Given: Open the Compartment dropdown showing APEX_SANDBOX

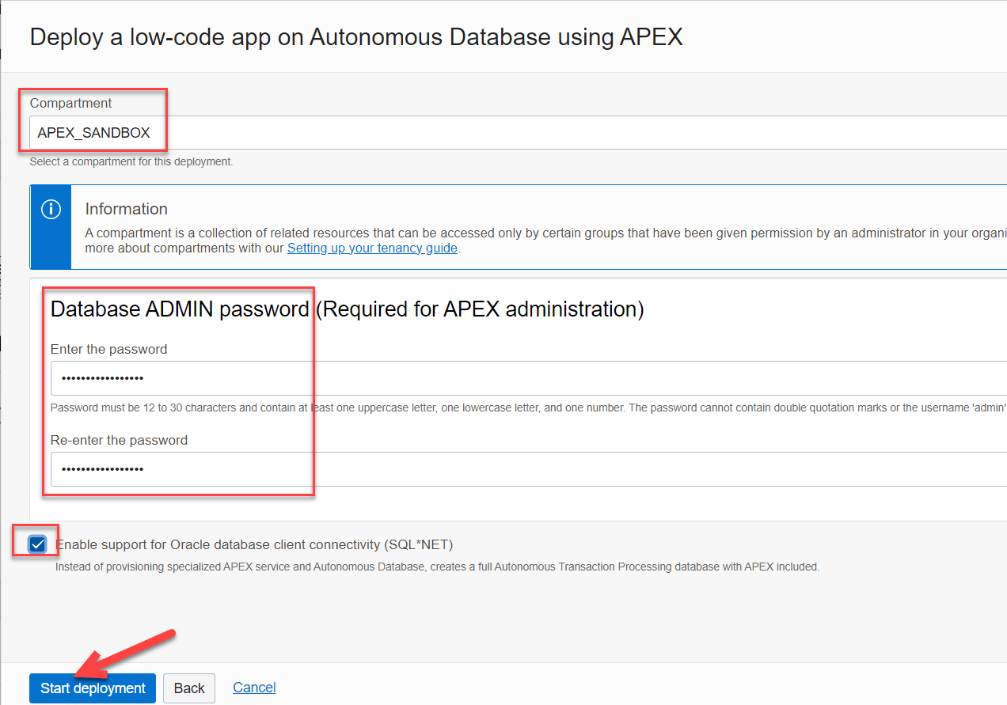Looking at the screenshot, I should pos(519,133).
